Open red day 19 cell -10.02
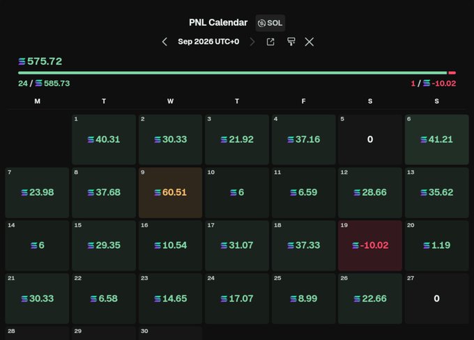The width and height of the screenshot is (474, 340). coord(370,246)
